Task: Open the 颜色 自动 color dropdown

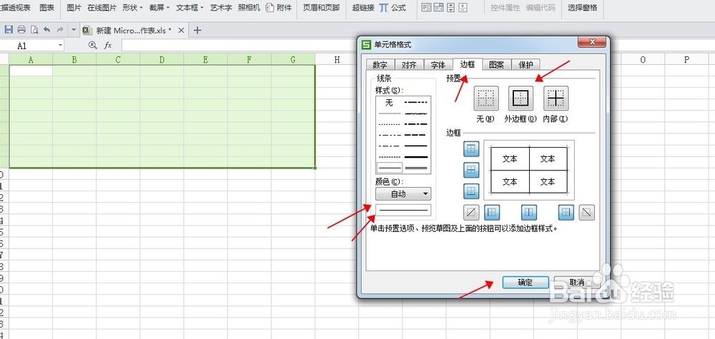Action: tap(403, 194)
